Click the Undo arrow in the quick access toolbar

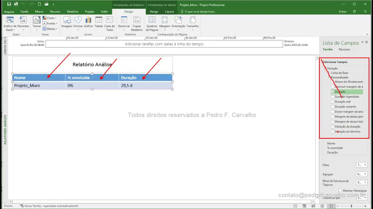[23, 4]
